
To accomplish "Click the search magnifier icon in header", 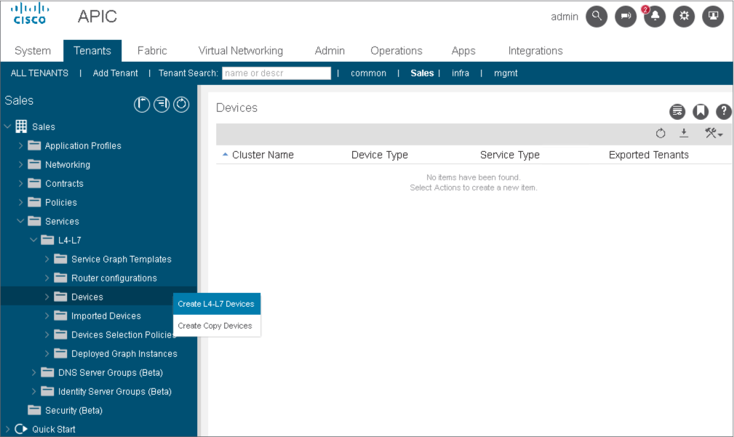I will [x=597, y=17].
